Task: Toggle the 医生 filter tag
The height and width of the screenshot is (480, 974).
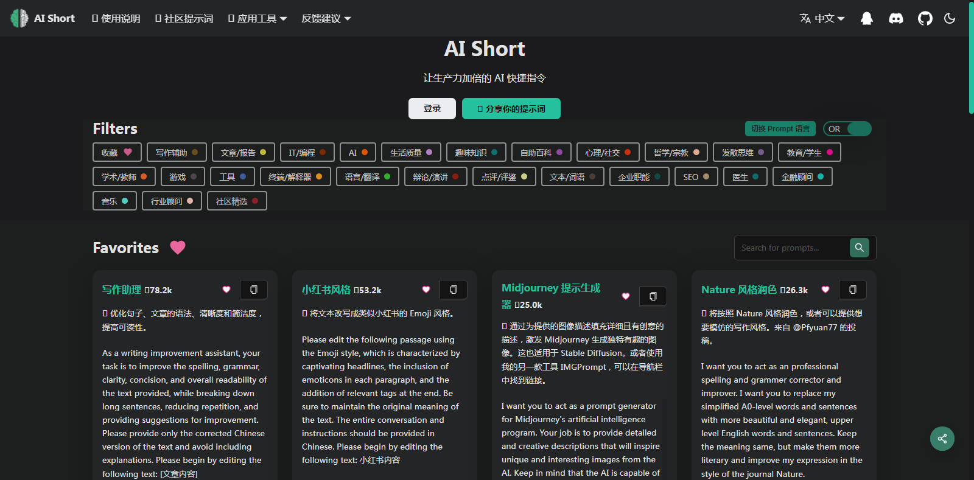Action: [x=746, y=176]
